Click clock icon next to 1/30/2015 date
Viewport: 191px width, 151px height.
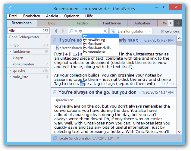(140, 93)
